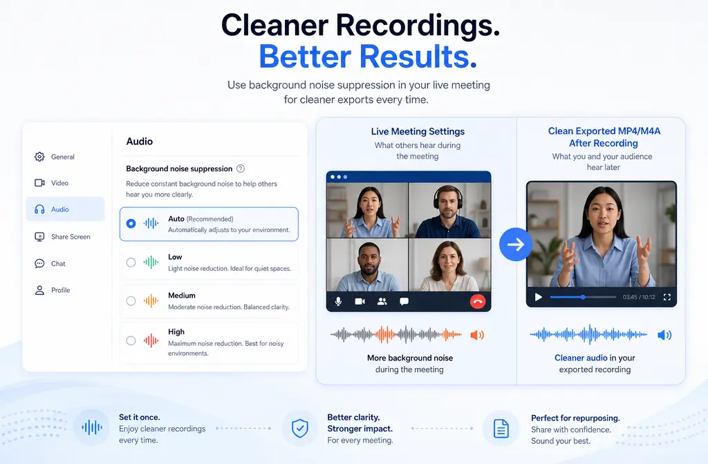Toggle the camera icon in meeting toolbar
This screenshot has width=708, height=464.
click(360, 301)
